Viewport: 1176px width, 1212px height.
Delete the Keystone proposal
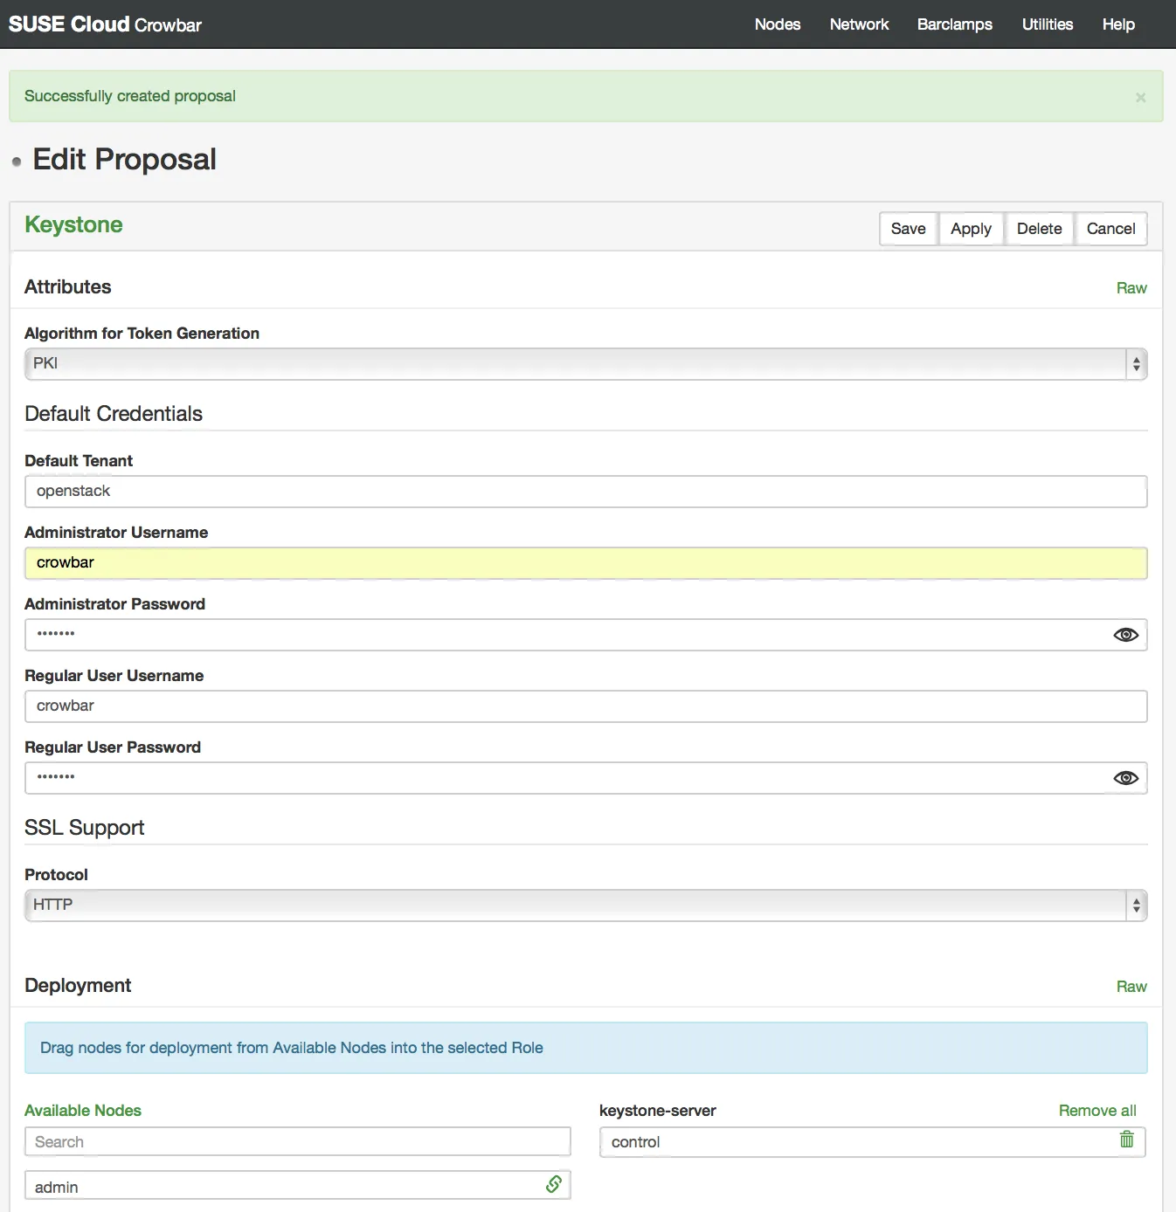[1039, 229]
